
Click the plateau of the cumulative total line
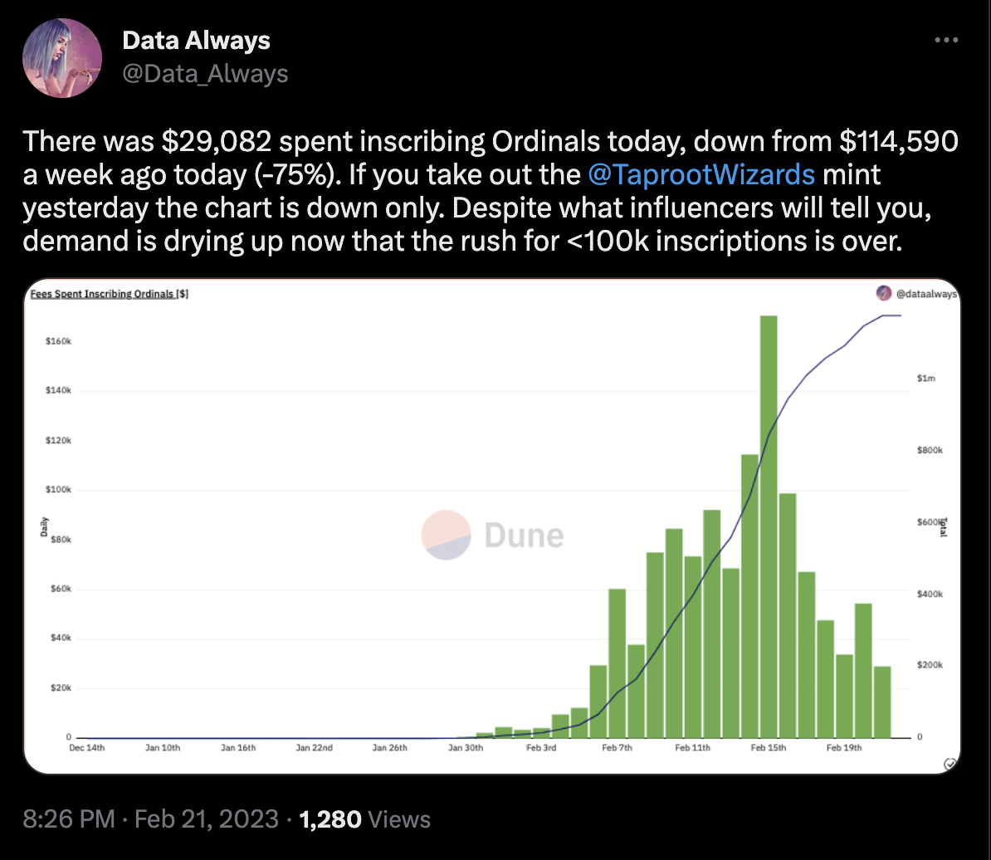pyautogui.click(x=890, y=316)
